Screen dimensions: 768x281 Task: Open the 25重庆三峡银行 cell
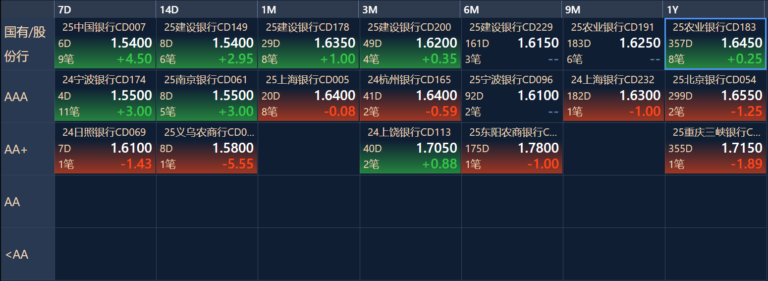tap(715, 149)
